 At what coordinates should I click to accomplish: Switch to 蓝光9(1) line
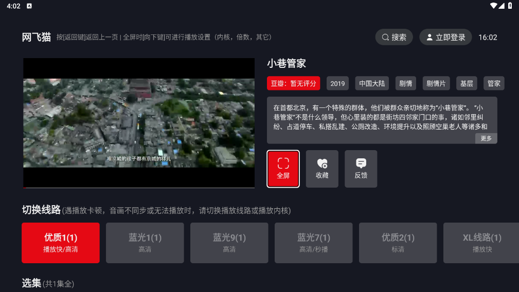[229, 243]
